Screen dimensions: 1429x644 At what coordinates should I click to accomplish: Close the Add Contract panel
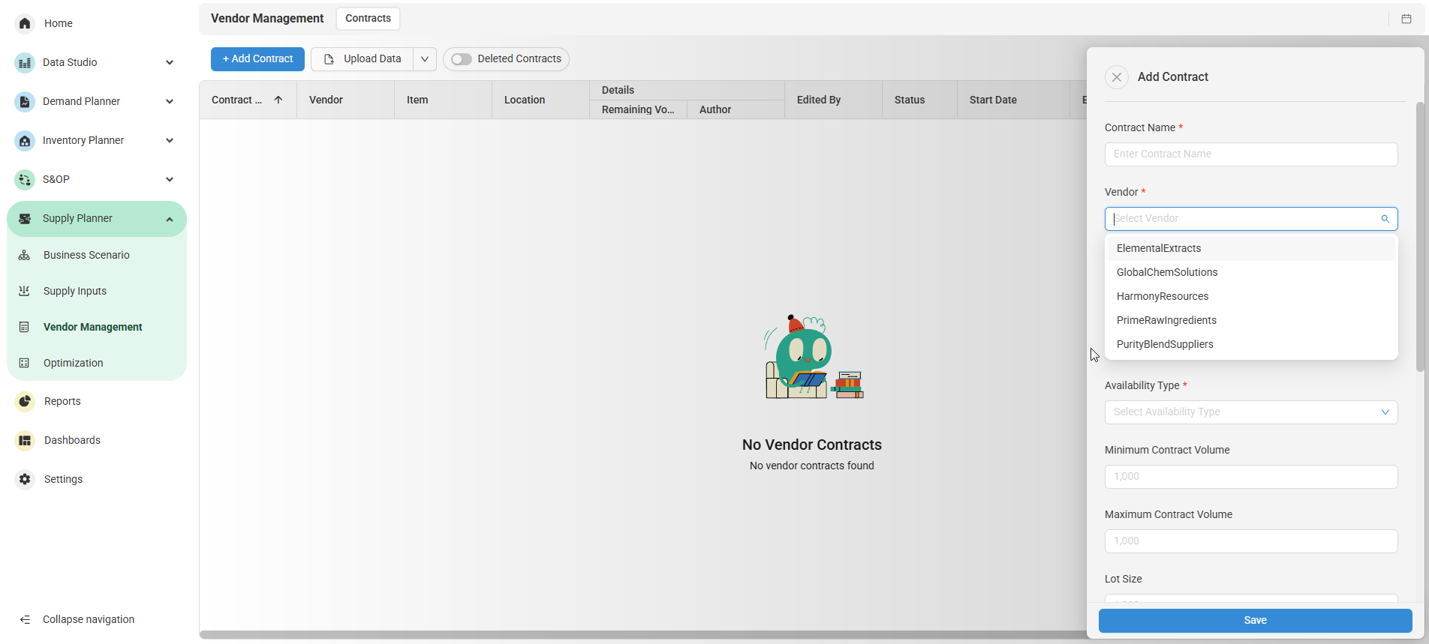1117,77
